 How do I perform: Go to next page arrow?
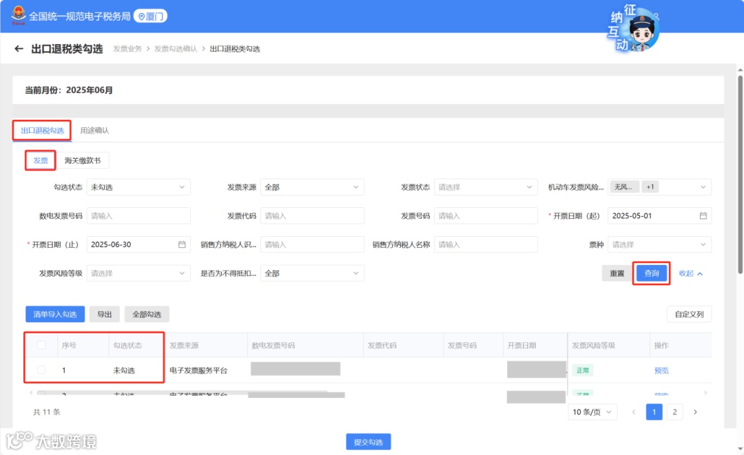(x=695, y=412)
